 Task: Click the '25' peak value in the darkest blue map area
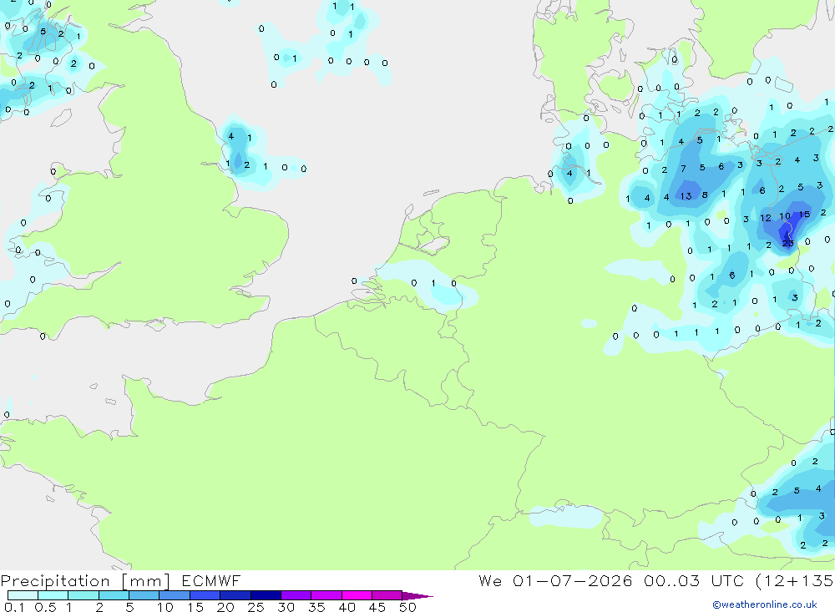click(x=787, y=244)
